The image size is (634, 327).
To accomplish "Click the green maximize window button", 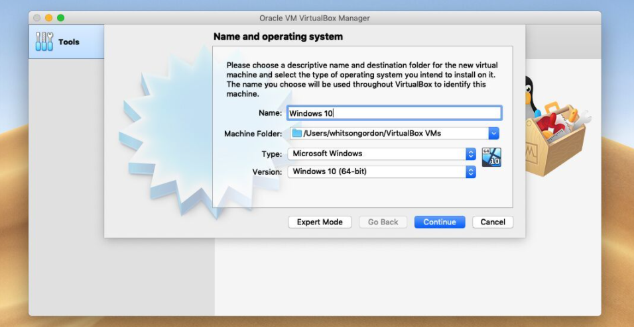I will [60, 18].
